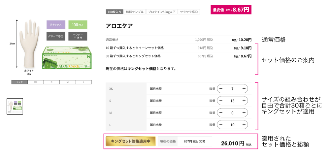Click the gray グリップ感◎ badge

(x=56, y=36)
